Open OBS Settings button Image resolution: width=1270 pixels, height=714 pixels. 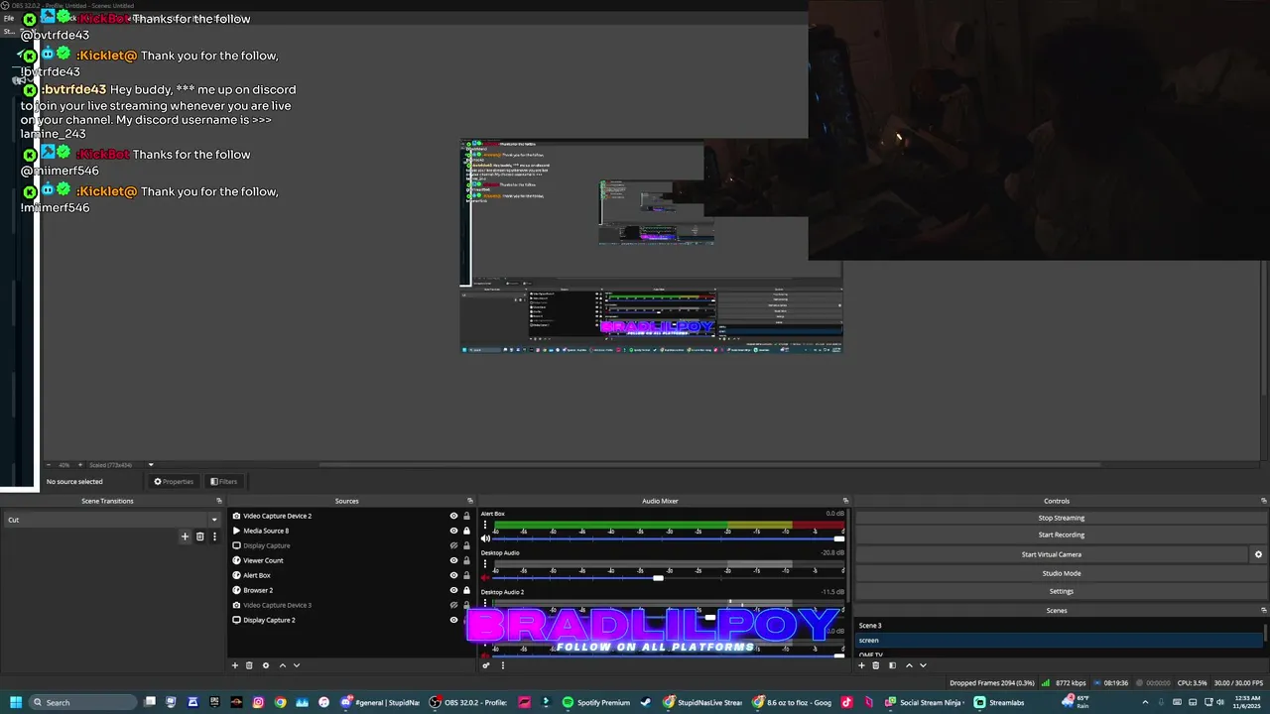pos(1061,591)
